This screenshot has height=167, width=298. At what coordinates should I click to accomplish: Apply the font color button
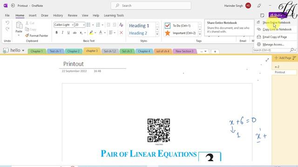[x=101, y=32]
